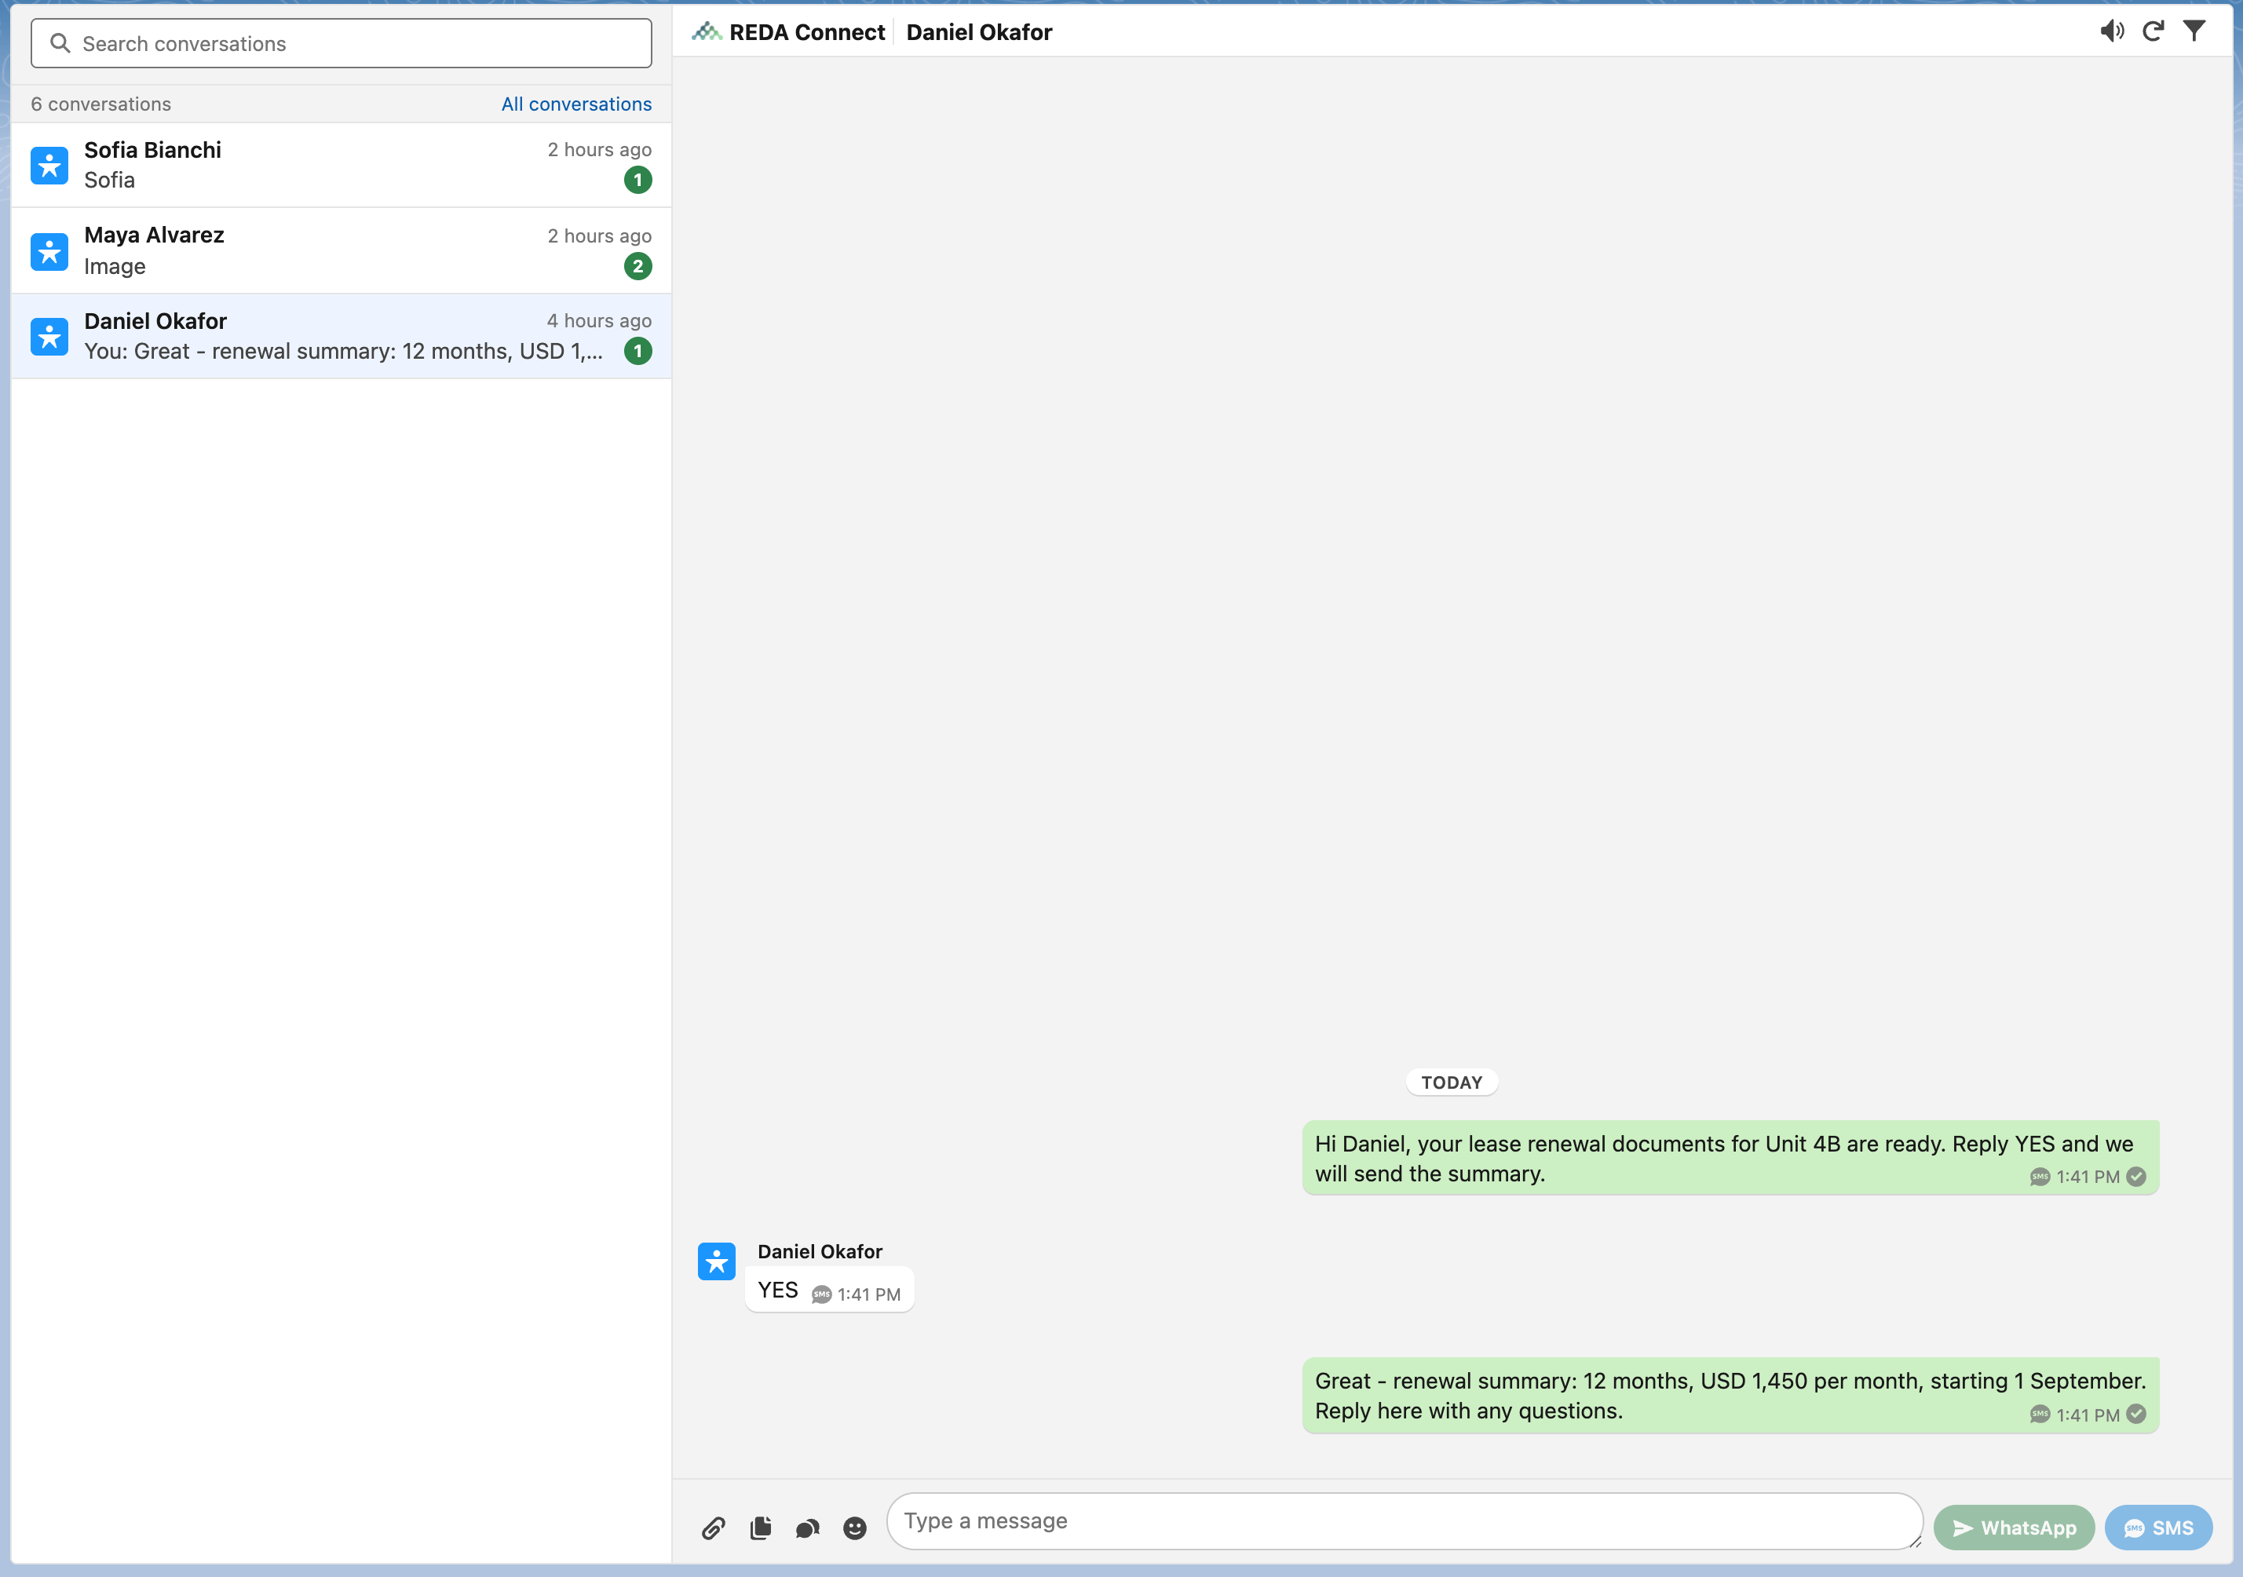
Task: Click the REDA Connect title text
Action: [x=807, y=32]
